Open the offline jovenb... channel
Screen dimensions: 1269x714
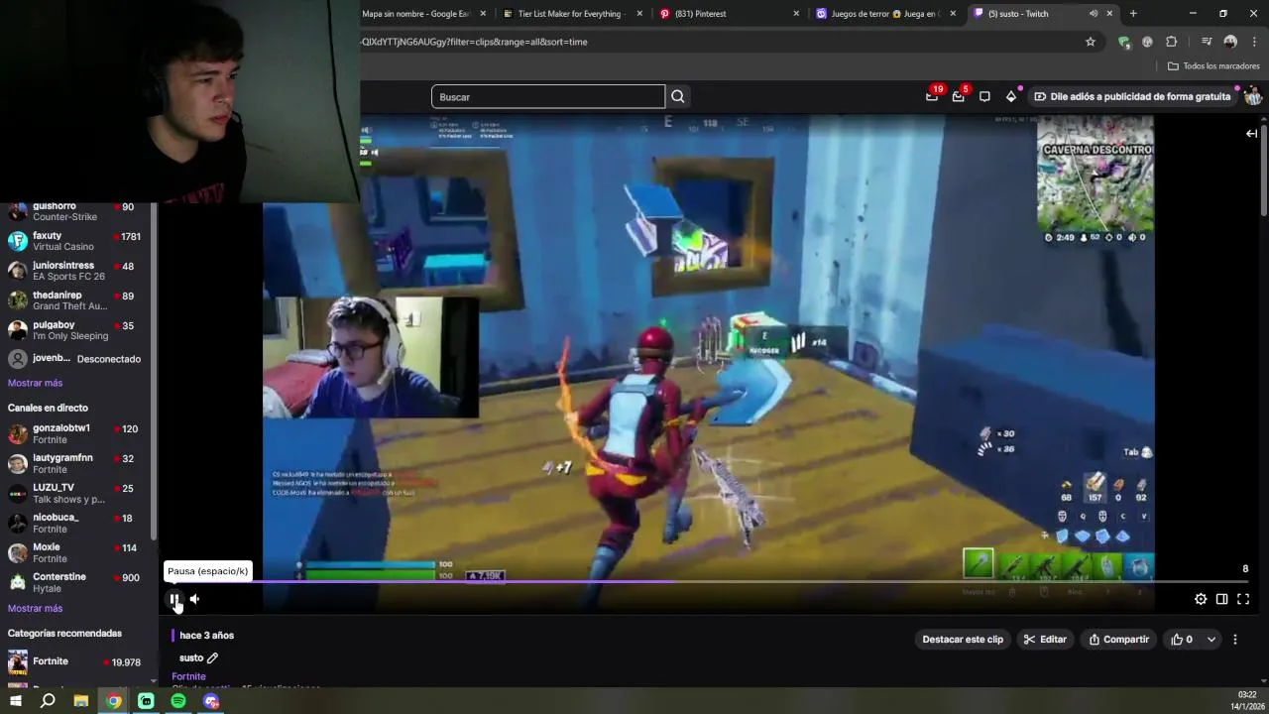click(x=74, y=359)
